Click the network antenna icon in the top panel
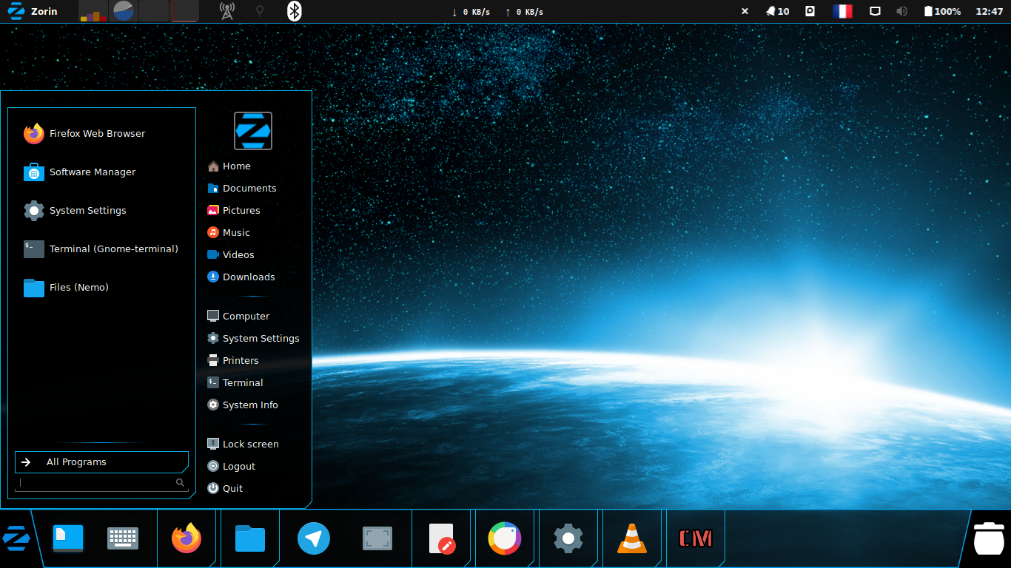This screenshot has width=1011, height=568. tap(227, 11)
